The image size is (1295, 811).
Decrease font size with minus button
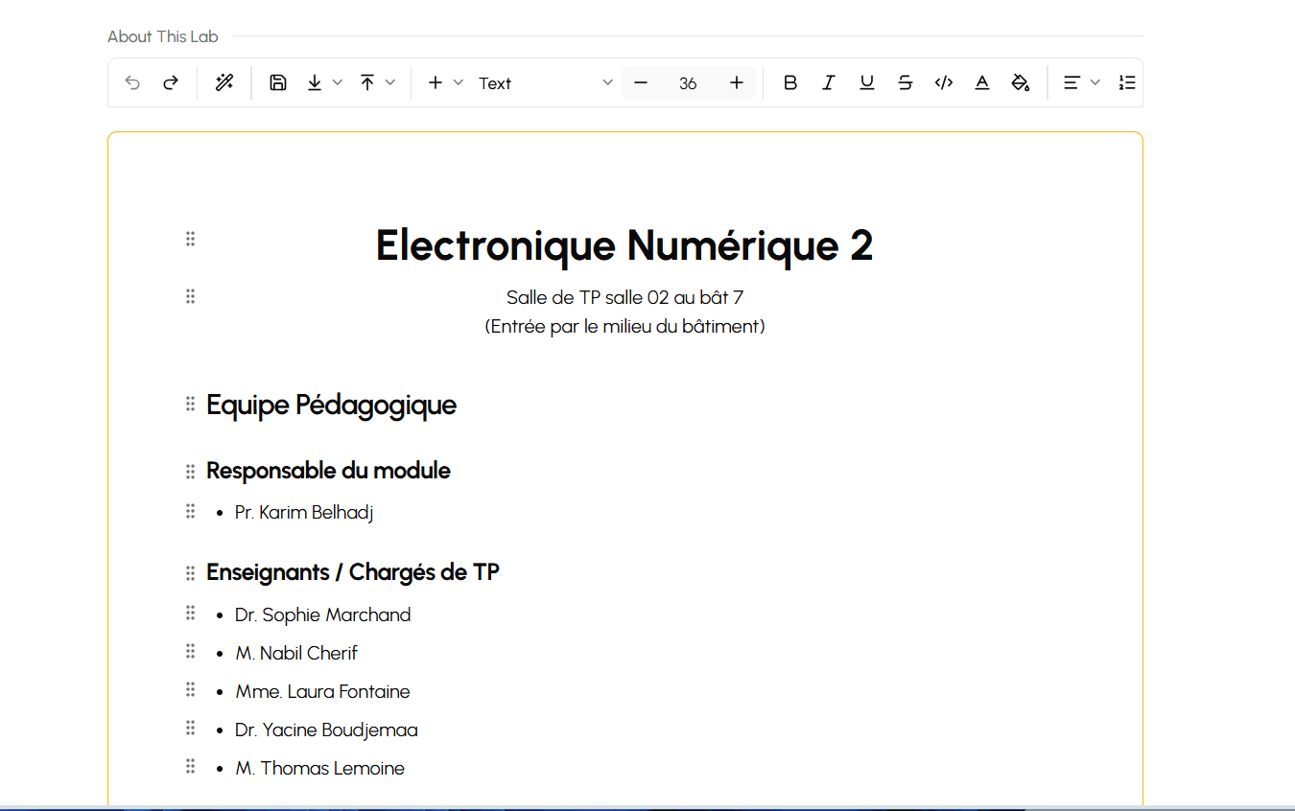pyautogui.click(x=641, y=83)
